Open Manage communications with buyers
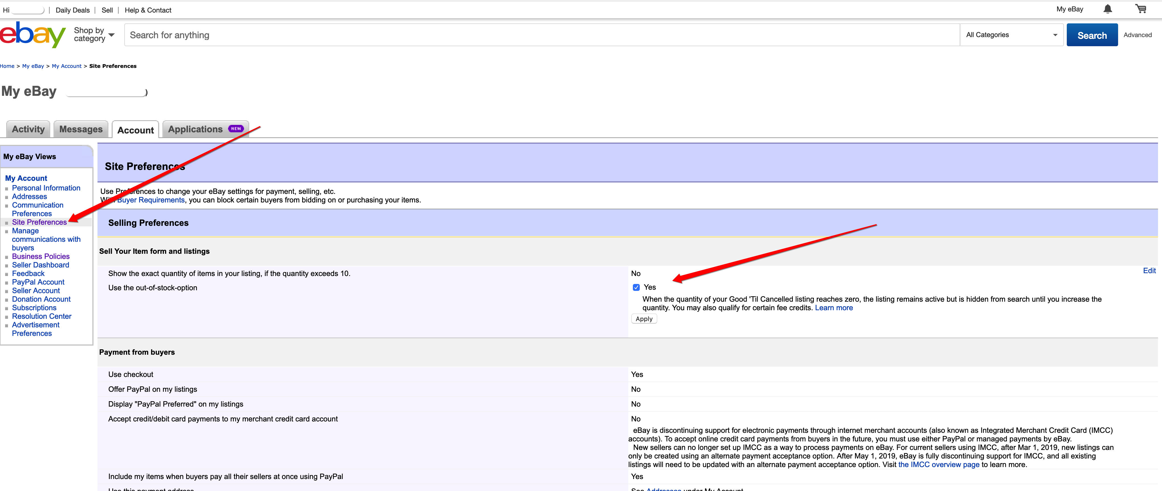This screenshot has height=491, width=1162. tap(46, 239)
